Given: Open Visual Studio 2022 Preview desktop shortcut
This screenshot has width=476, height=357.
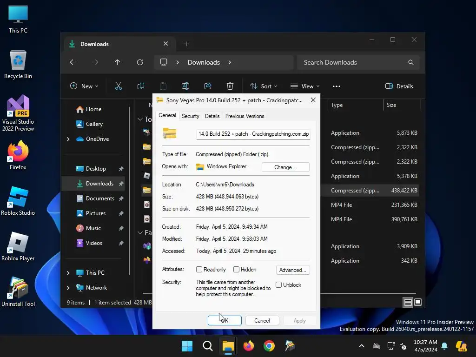Looking at the screenshot, I should [18, 113].
